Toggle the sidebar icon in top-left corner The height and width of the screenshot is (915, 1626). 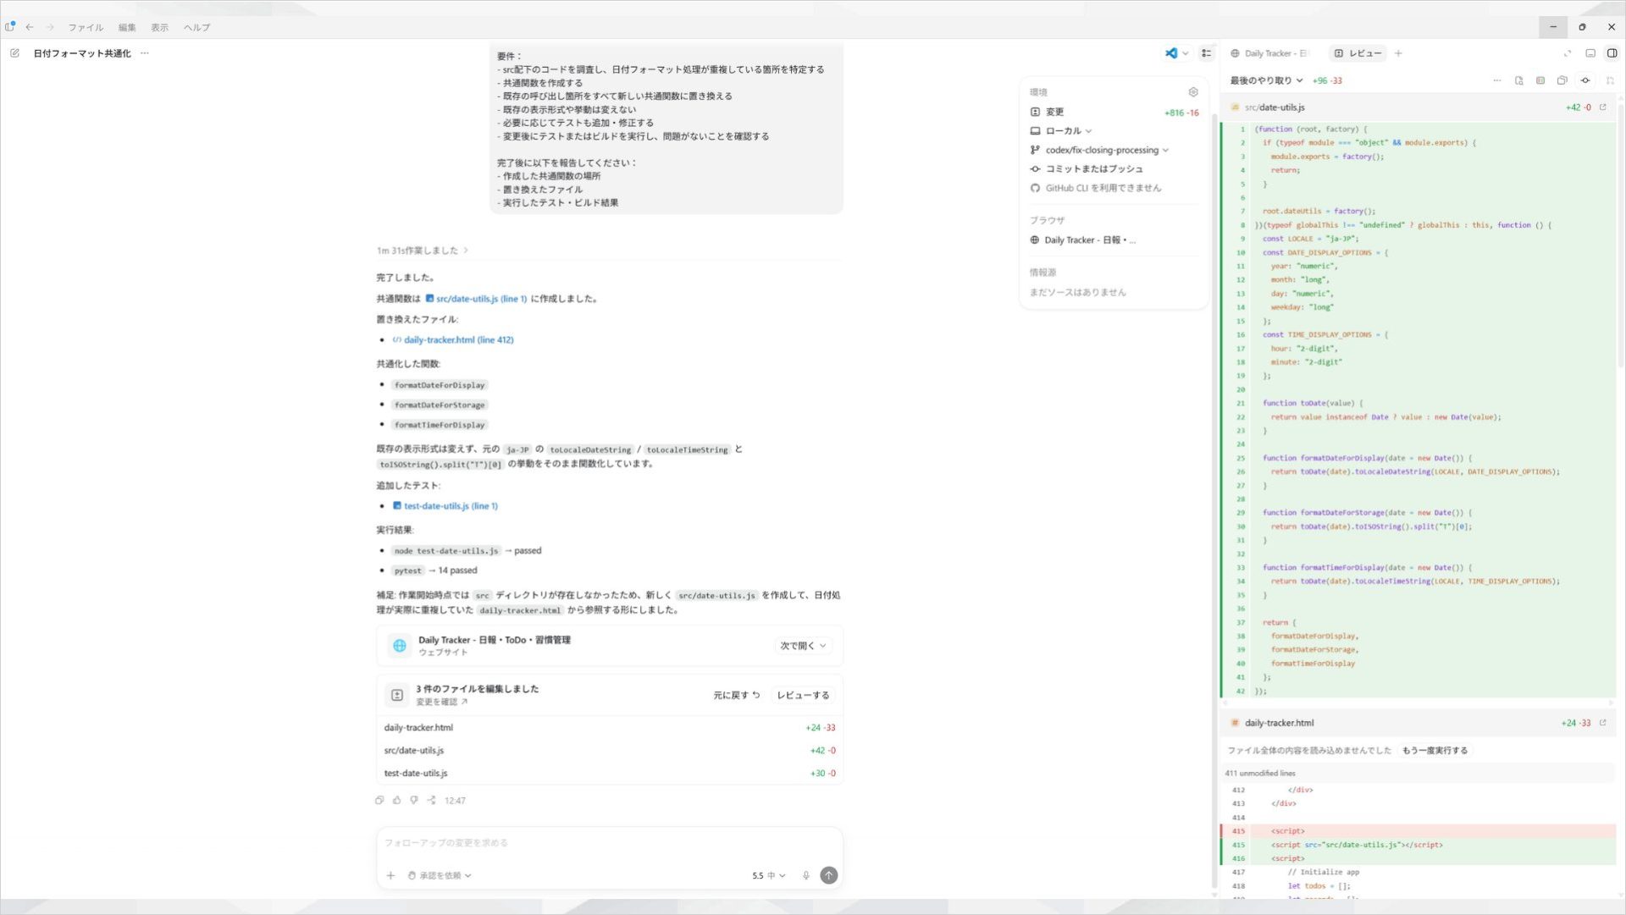(x=10, y=27)
